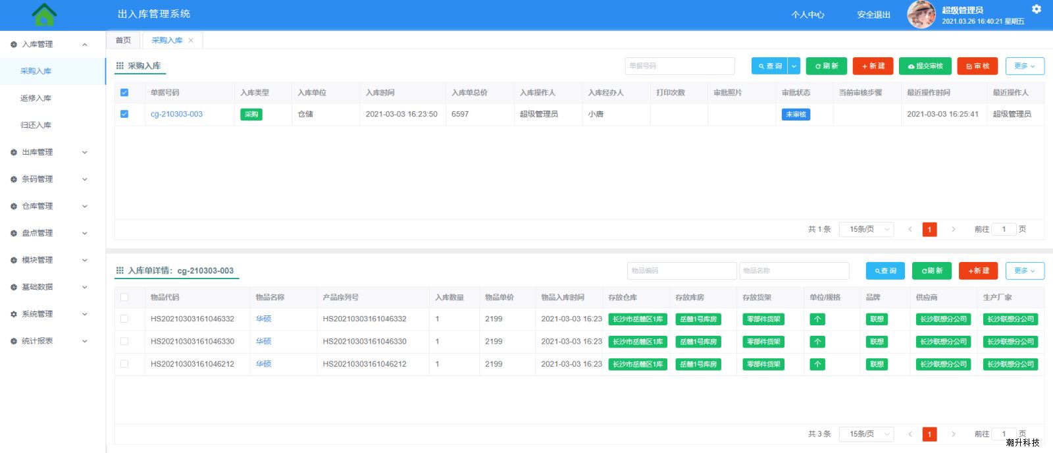
Task: Open upper 15条/页 page size dropdown
Action: [x=866, y=229]
